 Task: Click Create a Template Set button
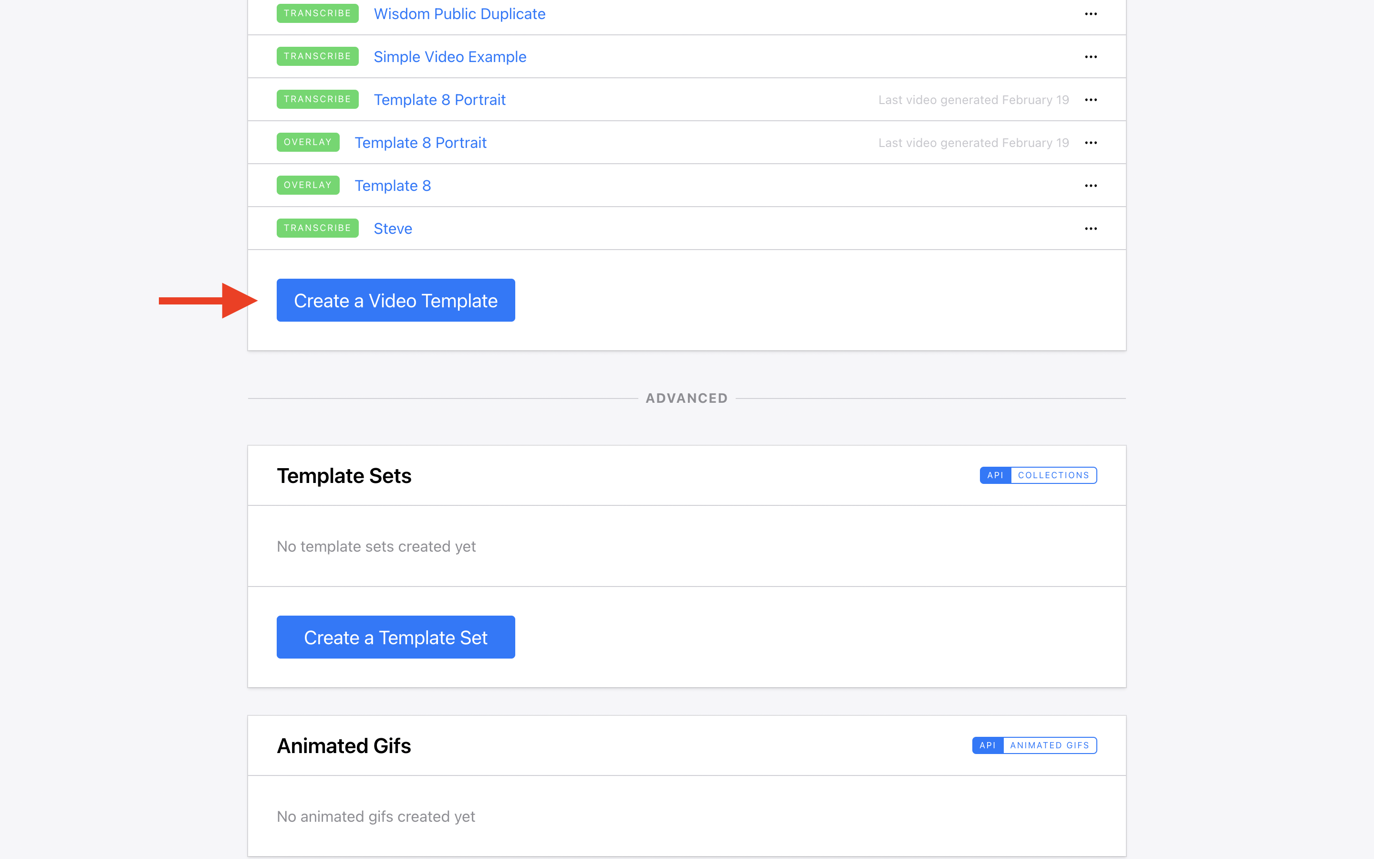point(396,638)
